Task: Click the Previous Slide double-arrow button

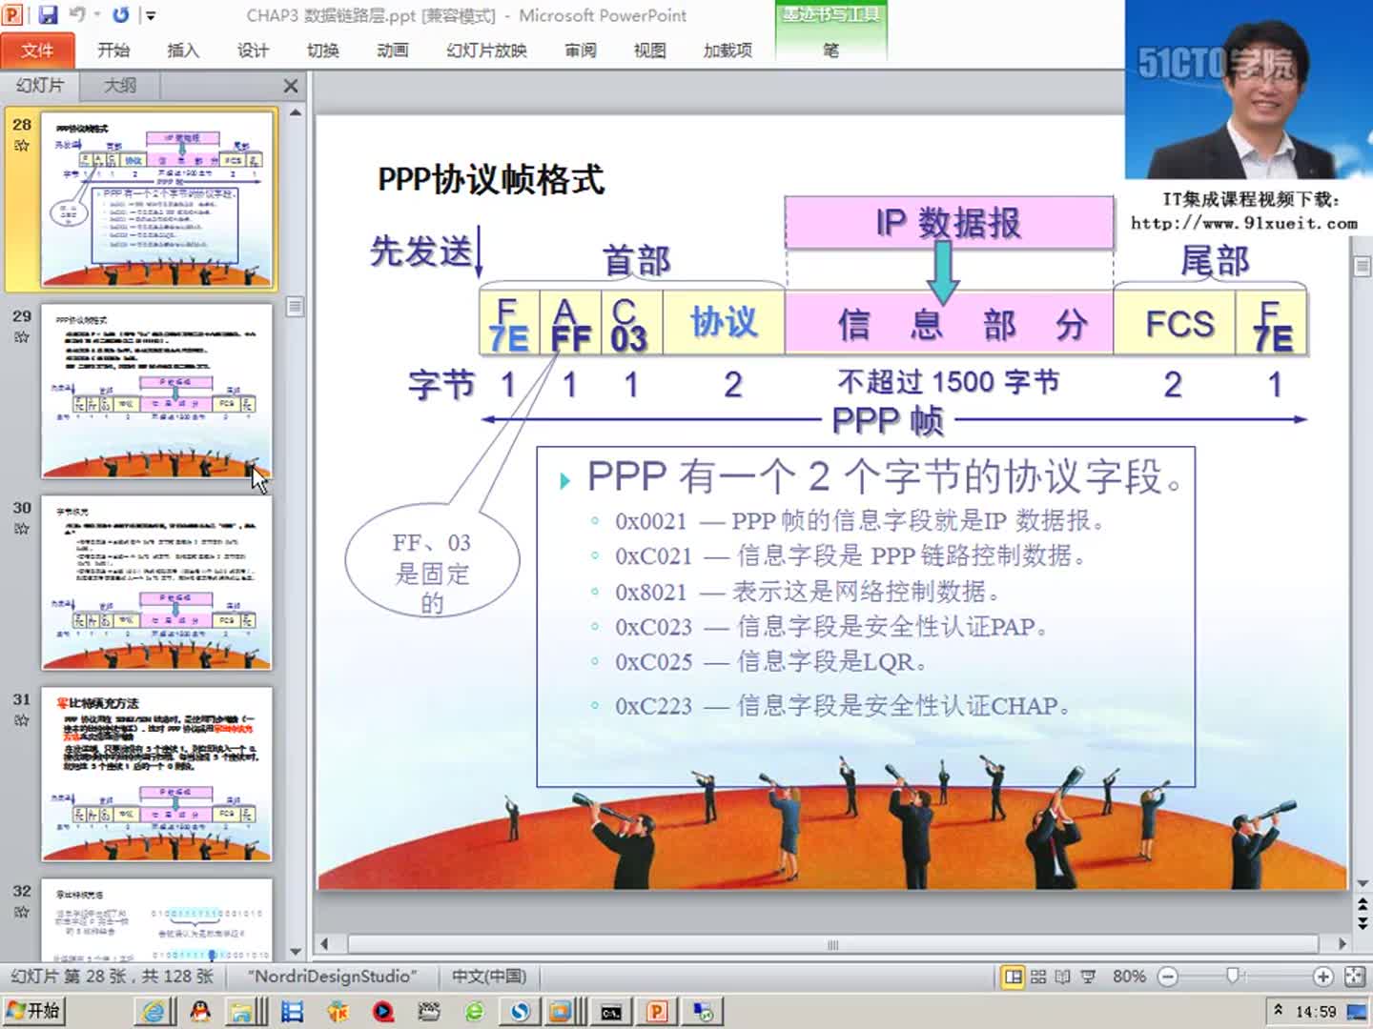Action: [1363, 903]
